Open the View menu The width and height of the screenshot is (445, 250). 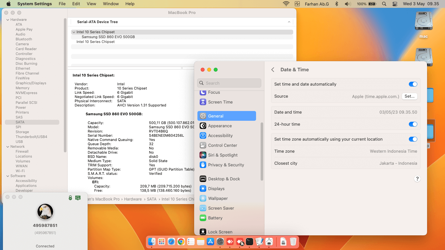(x=92, y=4)
